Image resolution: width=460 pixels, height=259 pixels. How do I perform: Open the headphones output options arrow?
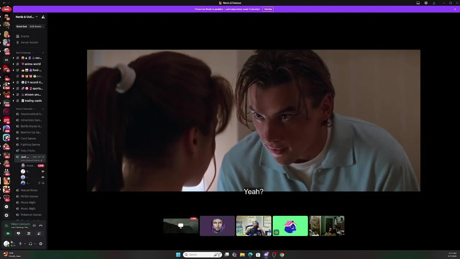click(x=35, y=244)
